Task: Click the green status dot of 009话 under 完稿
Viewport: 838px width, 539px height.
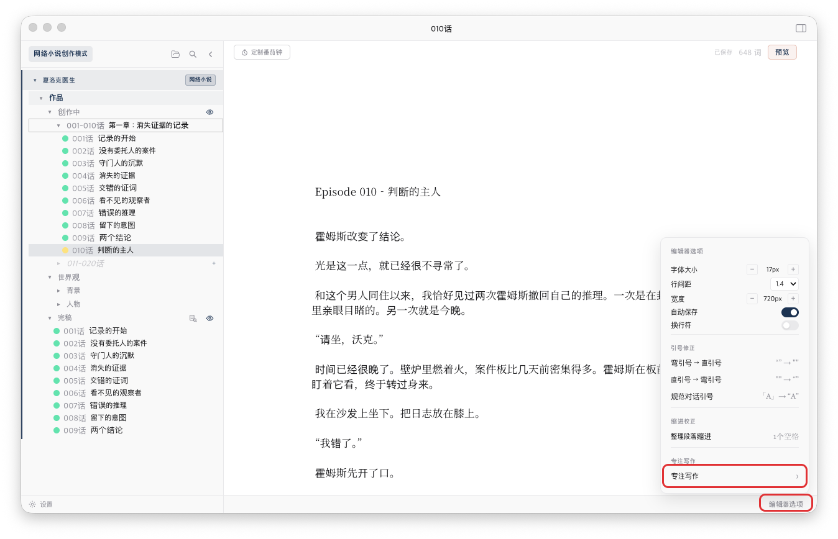Action: tap(57, 430)
